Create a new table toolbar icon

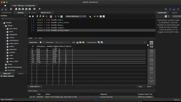point(20,9)
